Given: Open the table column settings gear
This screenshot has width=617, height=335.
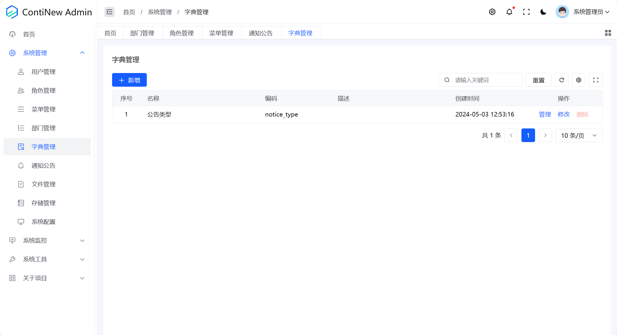Looking at the screenshot, I should coord(578,80).
